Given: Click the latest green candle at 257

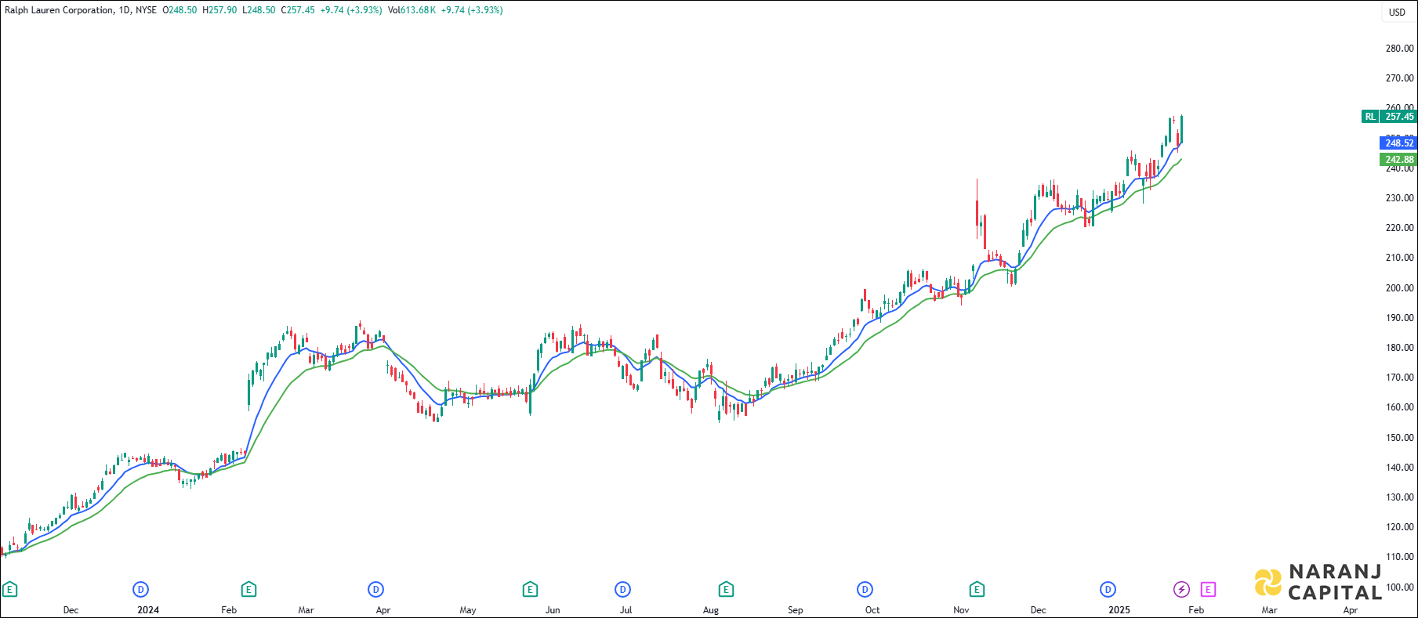Looking at the screenshot, I should coord(1181,129).
